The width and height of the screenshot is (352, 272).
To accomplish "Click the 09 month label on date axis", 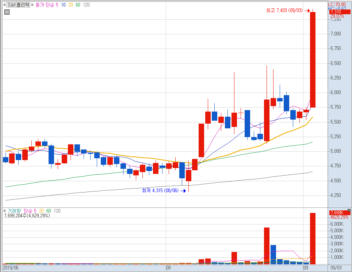I will [306, 268].
